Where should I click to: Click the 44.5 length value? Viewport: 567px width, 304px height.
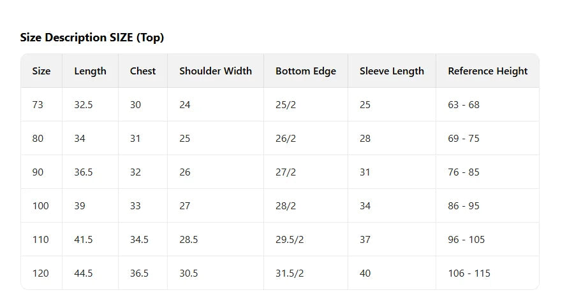84,273
